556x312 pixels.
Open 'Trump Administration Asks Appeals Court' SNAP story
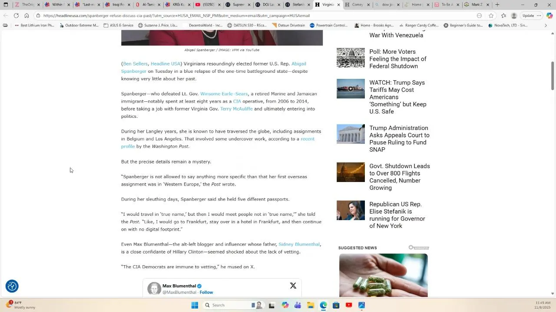tap(399, 139)
